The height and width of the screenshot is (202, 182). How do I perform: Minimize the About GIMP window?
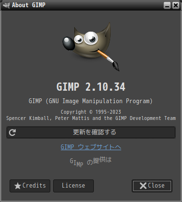167,5
